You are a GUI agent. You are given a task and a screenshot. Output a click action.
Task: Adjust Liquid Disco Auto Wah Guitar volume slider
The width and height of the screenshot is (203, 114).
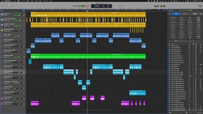(17, 83)
